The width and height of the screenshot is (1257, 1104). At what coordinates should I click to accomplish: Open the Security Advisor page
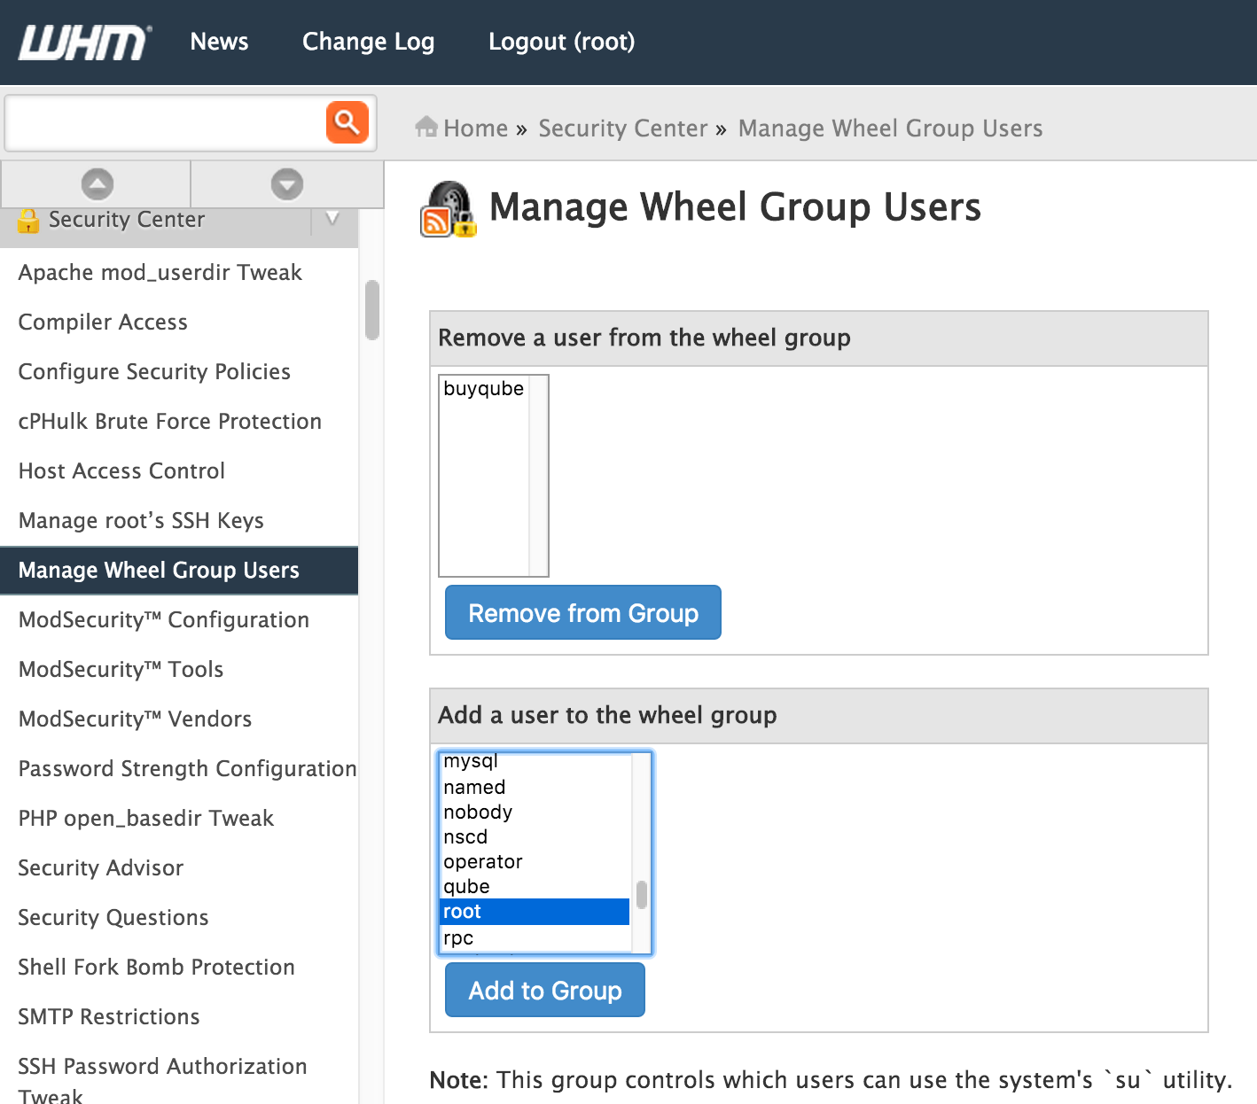[x=100, y=867]
